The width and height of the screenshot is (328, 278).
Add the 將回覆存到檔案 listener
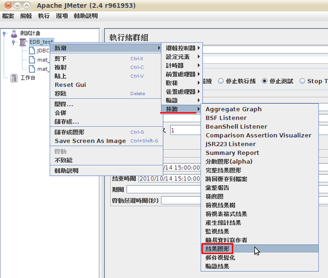tap(260, 179)
